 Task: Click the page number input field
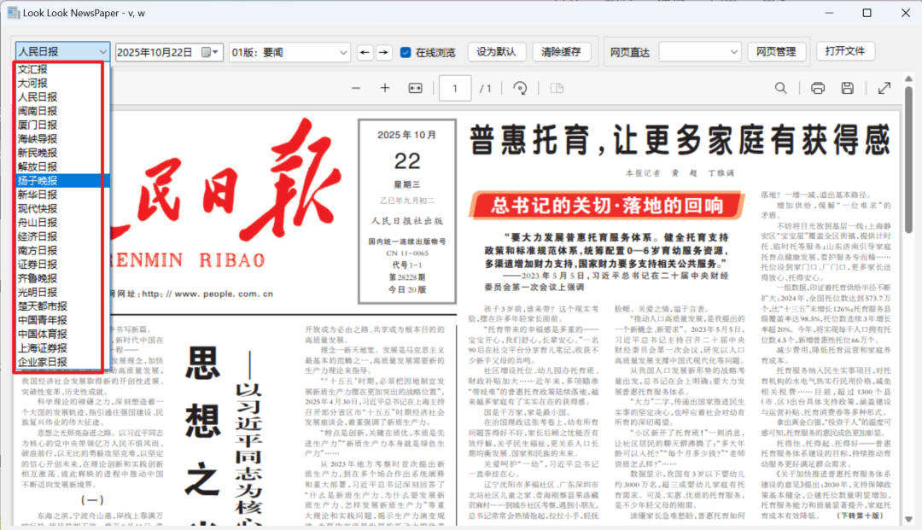(455, 87)
